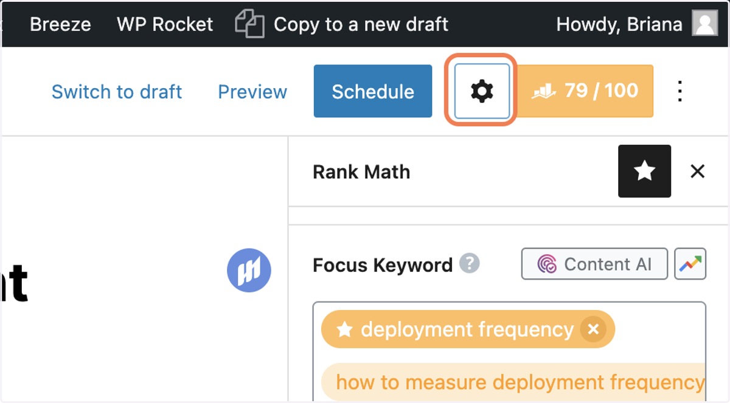Open Google Trends icon button

[x=690, y=264]
